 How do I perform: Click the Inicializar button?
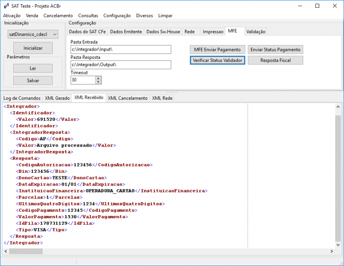point(33,48)
